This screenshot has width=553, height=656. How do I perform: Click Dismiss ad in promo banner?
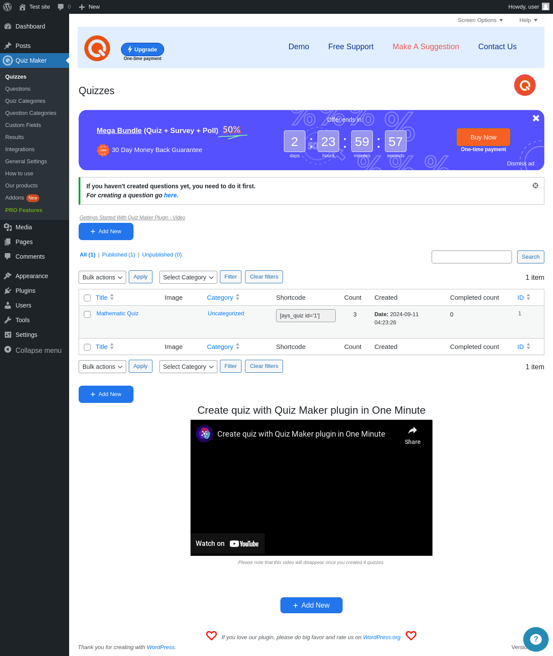pos(521,164)
